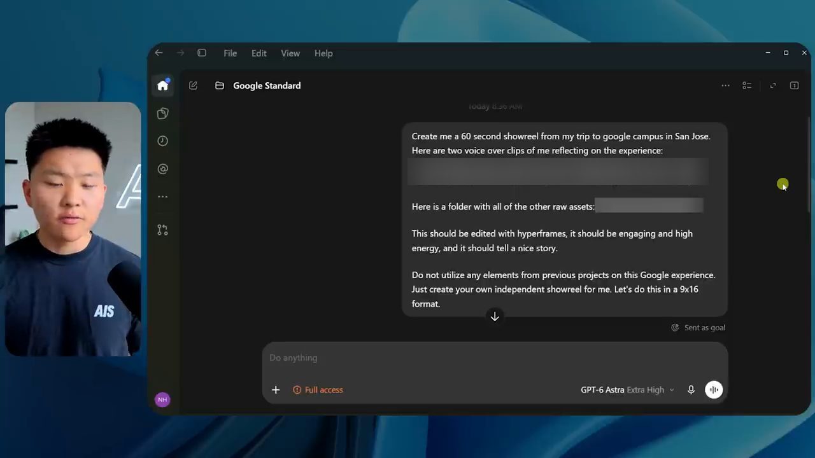The height and width of the screenshot is (458, 815).
Task: Go back with the left arrow
Action: pos(159,53)
